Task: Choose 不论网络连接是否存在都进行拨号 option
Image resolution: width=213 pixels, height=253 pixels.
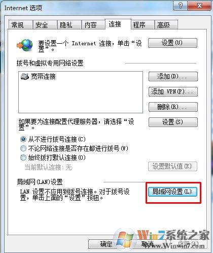Action: tap(23, 148)
